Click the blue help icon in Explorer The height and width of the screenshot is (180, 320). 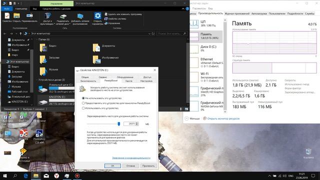(x=187, y=8)
